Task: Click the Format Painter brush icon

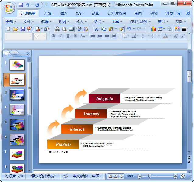Action: tap(121, 29)
